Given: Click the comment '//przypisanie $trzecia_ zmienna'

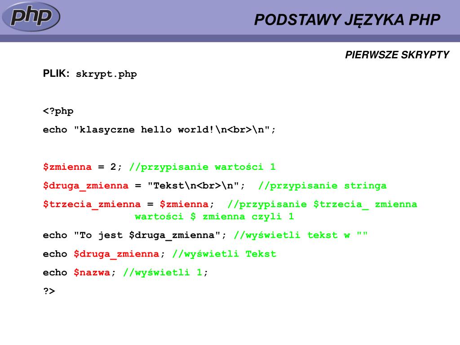Looking at the screenshot, I should pos(322,204).
